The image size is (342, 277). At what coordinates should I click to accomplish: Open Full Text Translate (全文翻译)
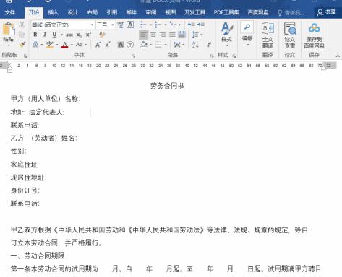tap(268, 35)
